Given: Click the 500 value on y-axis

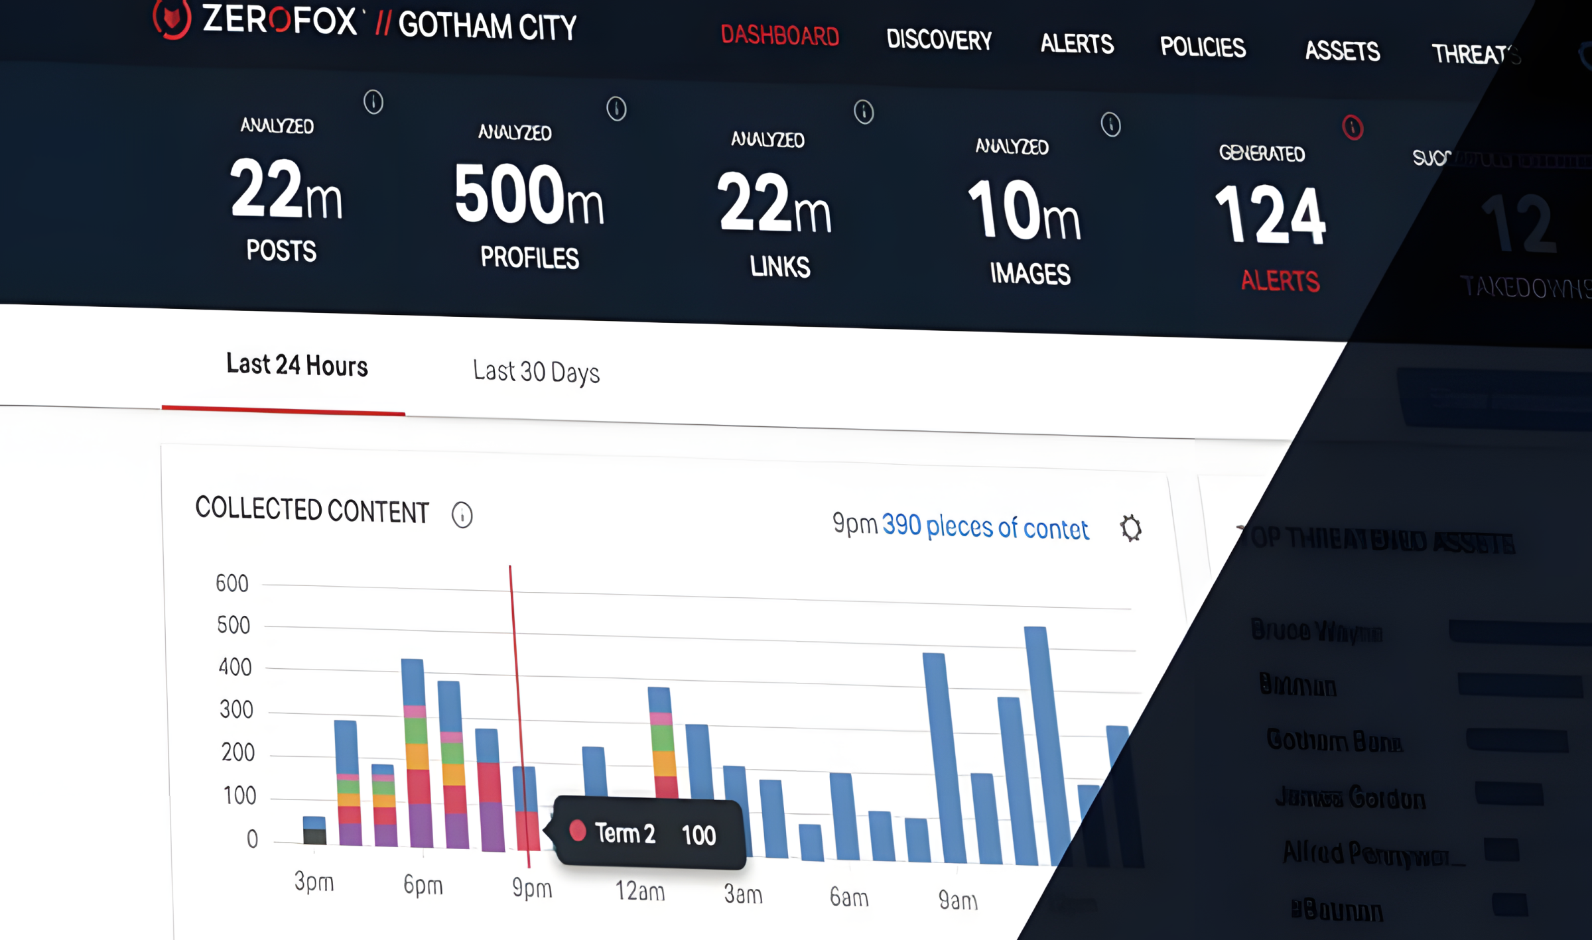Looking at the screenshot, I should 233,625.
